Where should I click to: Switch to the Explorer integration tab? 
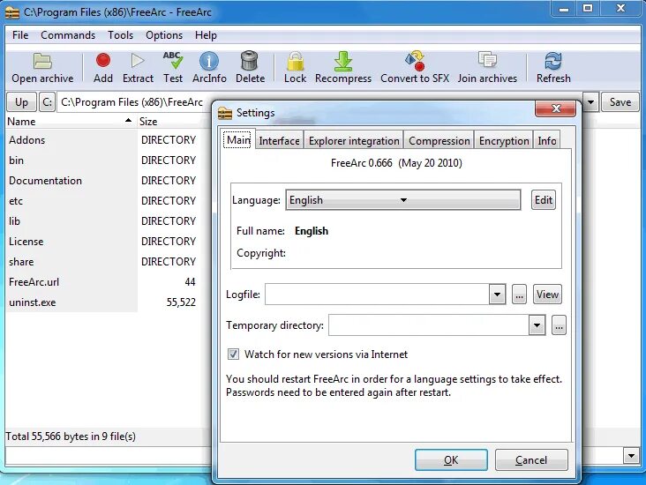click(354, 141)
